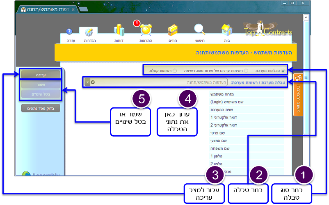The image size is (329, 205).
Task: Click the טבלת מערכת / רשומת מערכת label
Action: click(258, 82)
